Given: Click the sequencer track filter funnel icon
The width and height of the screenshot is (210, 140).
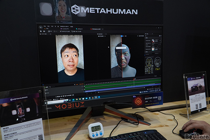Looking at the screenshot, I should 75,85.
